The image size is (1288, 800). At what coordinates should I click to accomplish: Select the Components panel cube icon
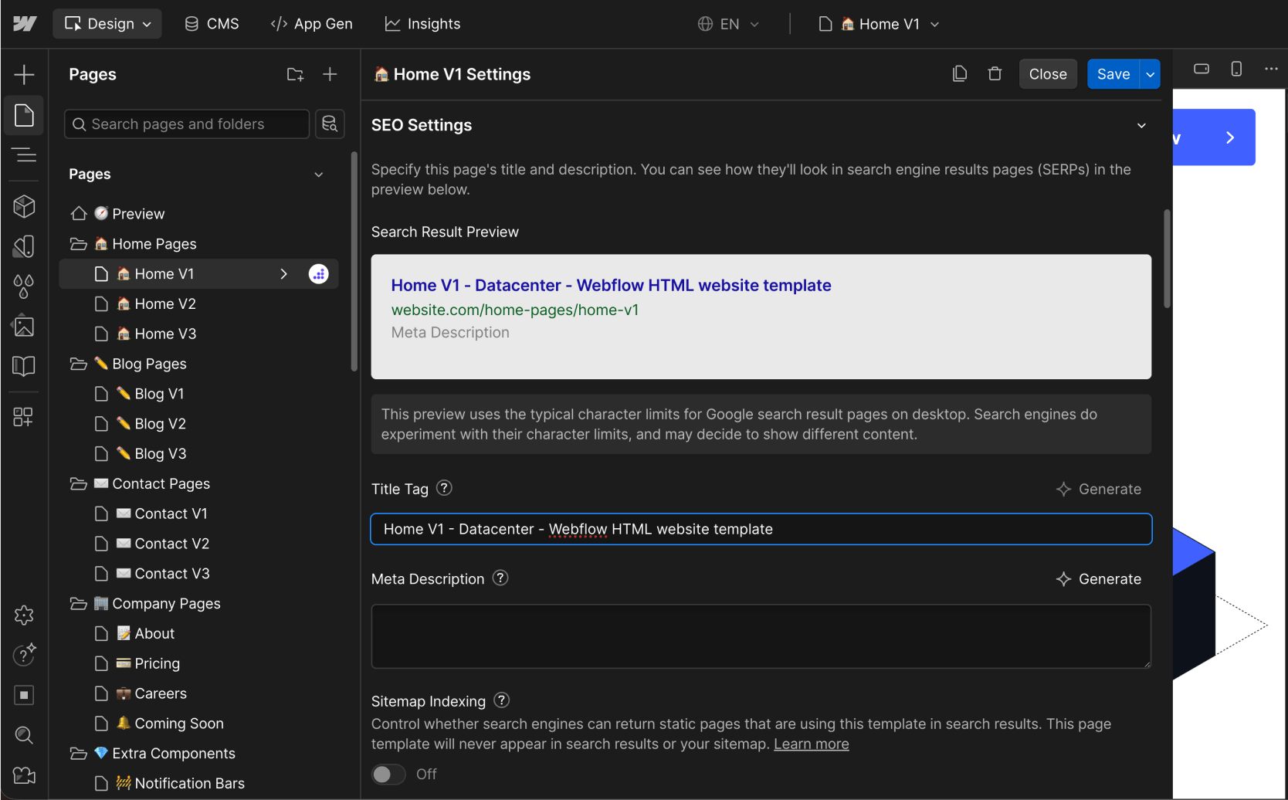(x=24, y=206)
